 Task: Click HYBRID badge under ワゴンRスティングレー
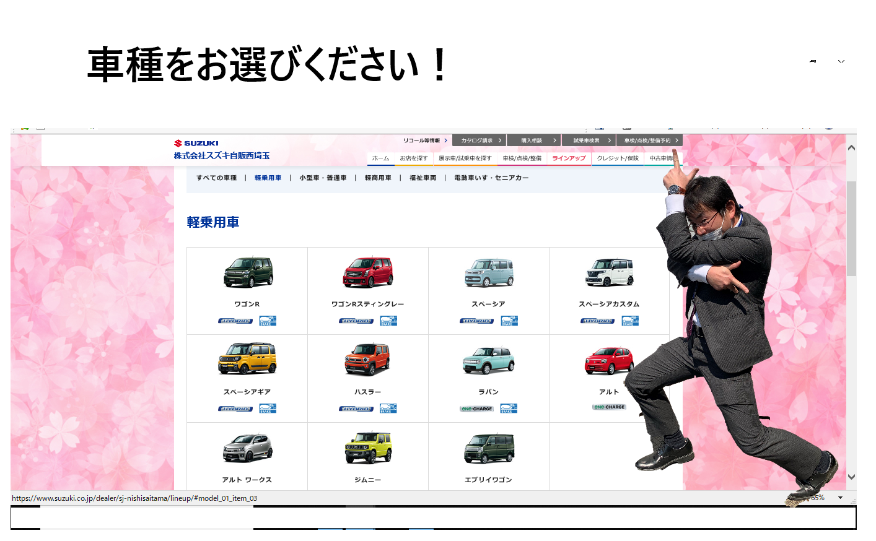pos(356,321)
